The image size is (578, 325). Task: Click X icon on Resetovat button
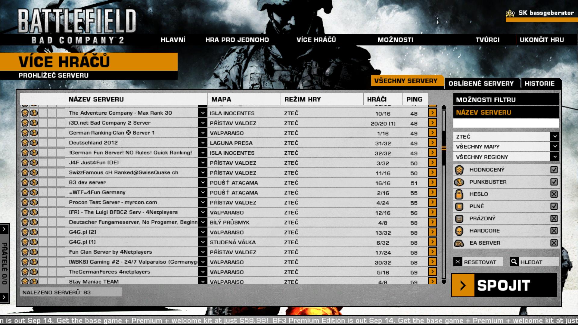point(458,262)
